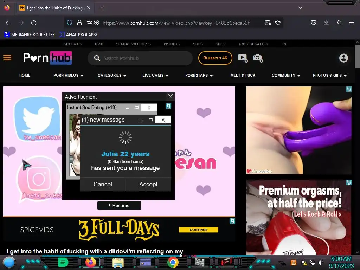The image size is (360, 270).
Task: Open UVIU in the top bar
Action: pos(99,44)
